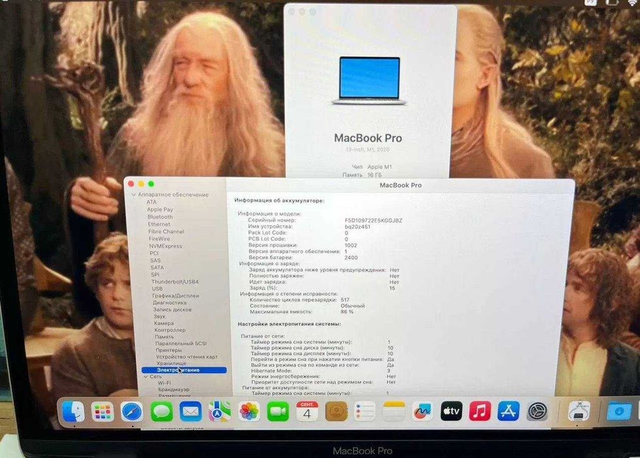Screen dimensions: 640x458
Task: Select Камера in the sidebar
Action: coord(164,323)
